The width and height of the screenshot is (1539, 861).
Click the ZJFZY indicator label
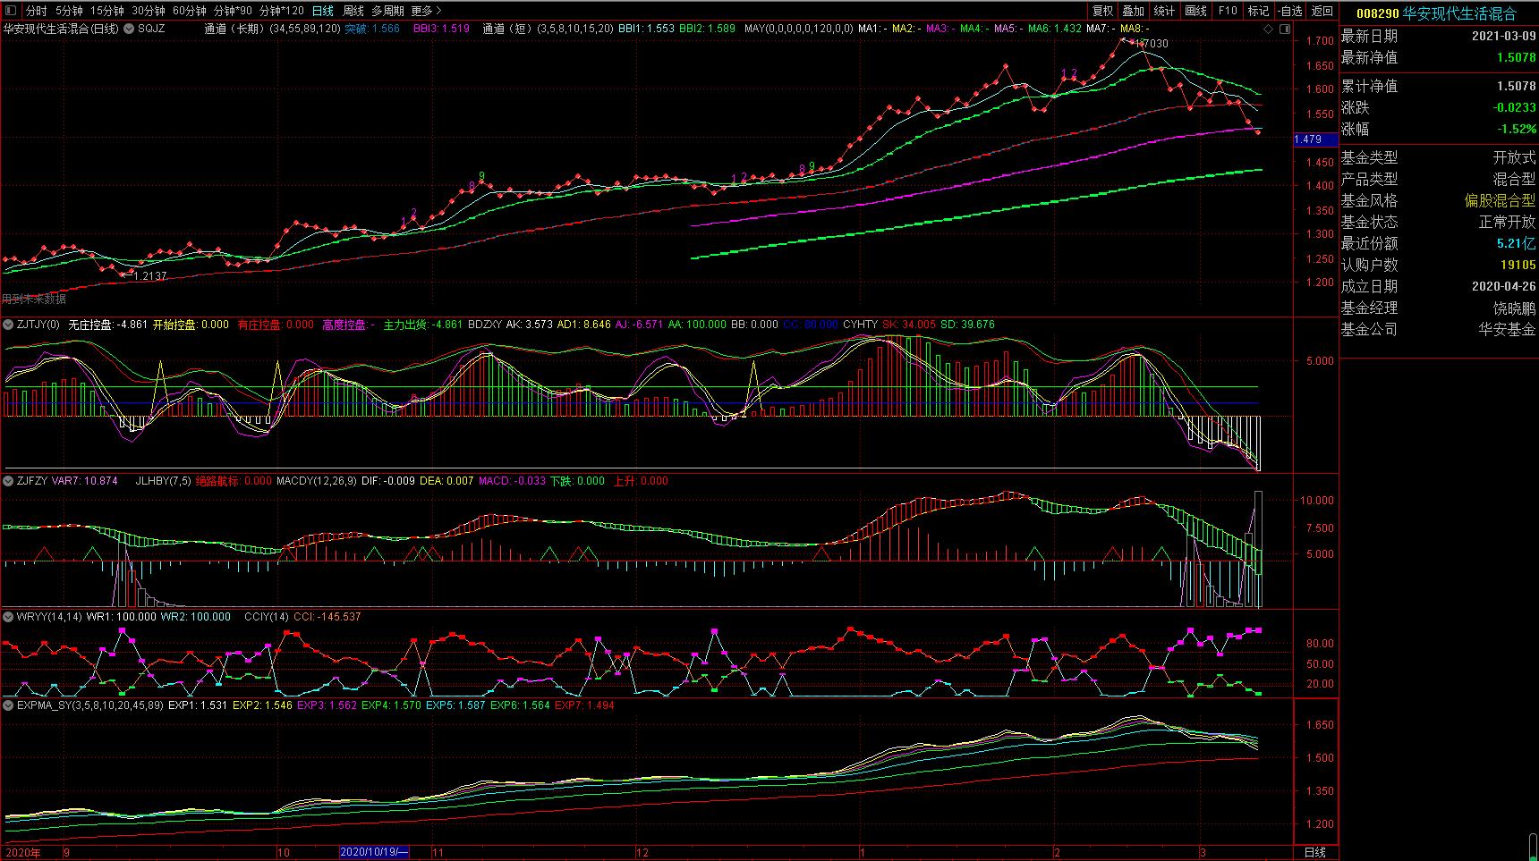pyautogui.click(x=31, y=481)
